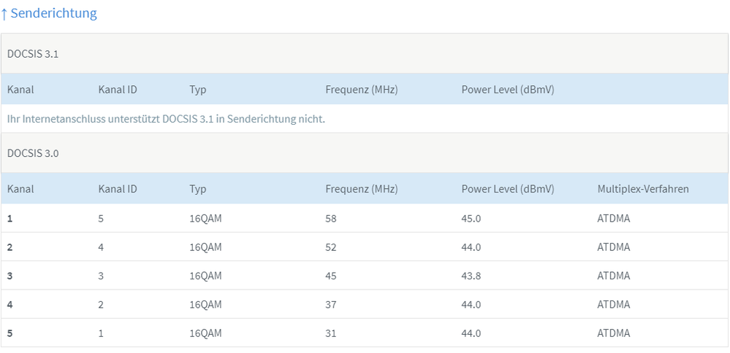Viewport: 730px width, 353px height.
Task: Click the Multiplex-Verfahren column header
Action: (x=642, y=189)
